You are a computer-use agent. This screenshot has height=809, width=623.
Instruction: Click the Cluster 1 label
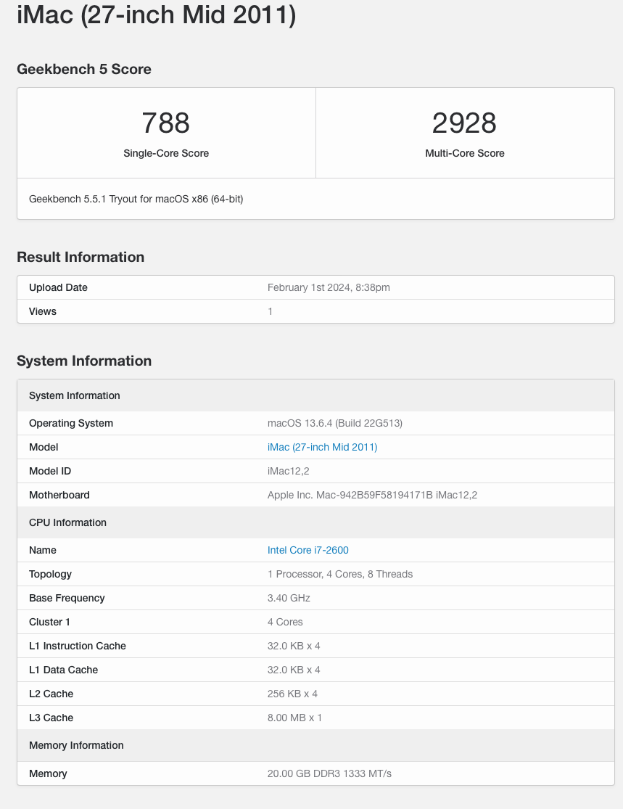click(49, 623)
